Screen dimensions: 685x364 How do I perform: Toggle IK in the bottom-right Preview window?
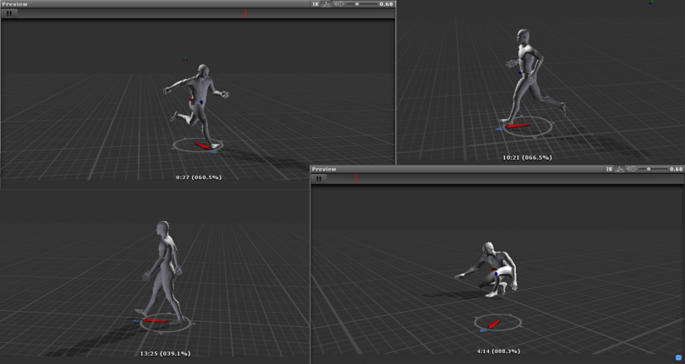(609, 169)
